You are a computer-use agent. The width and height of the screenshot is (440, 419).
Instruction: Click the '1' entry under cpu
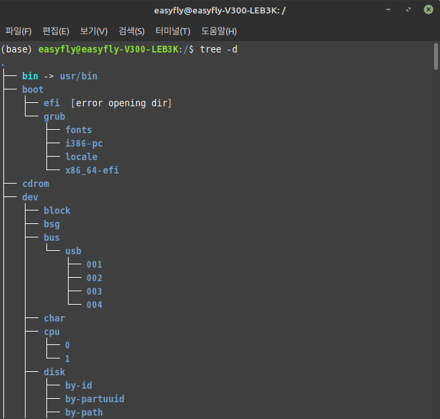[x=67, y=358]
